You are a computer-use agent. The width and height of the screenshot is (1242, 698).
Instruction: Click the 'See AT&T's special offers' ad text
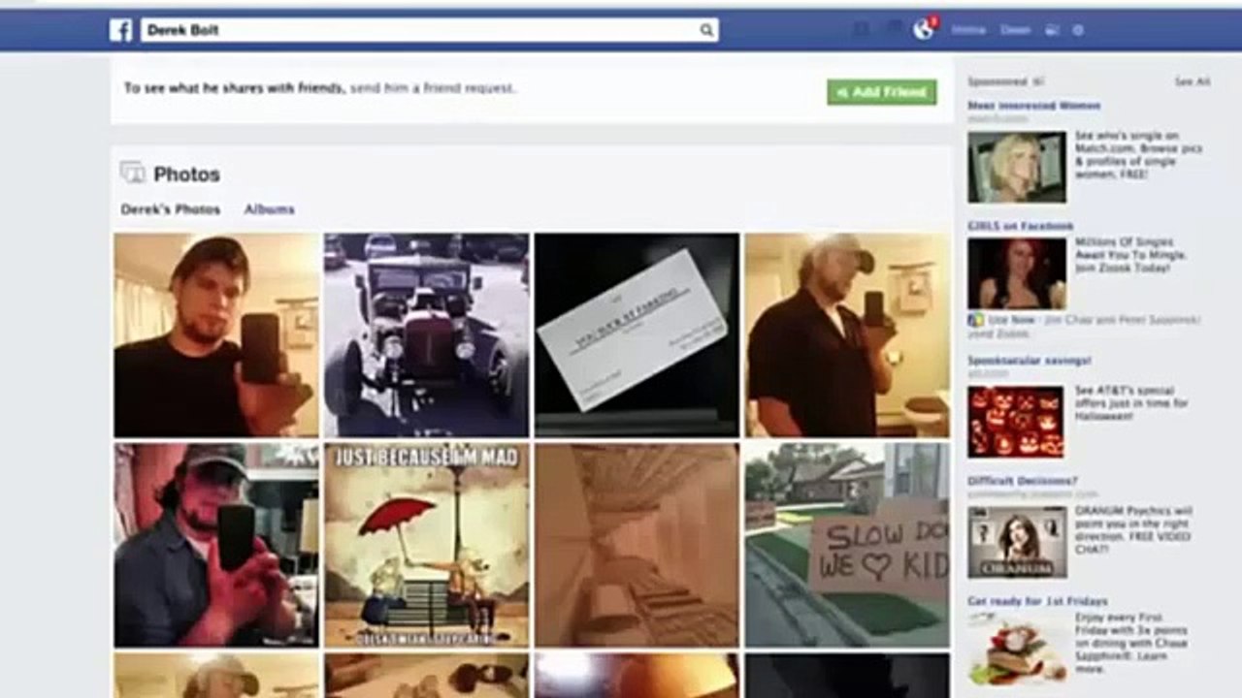click(1131, 402)
